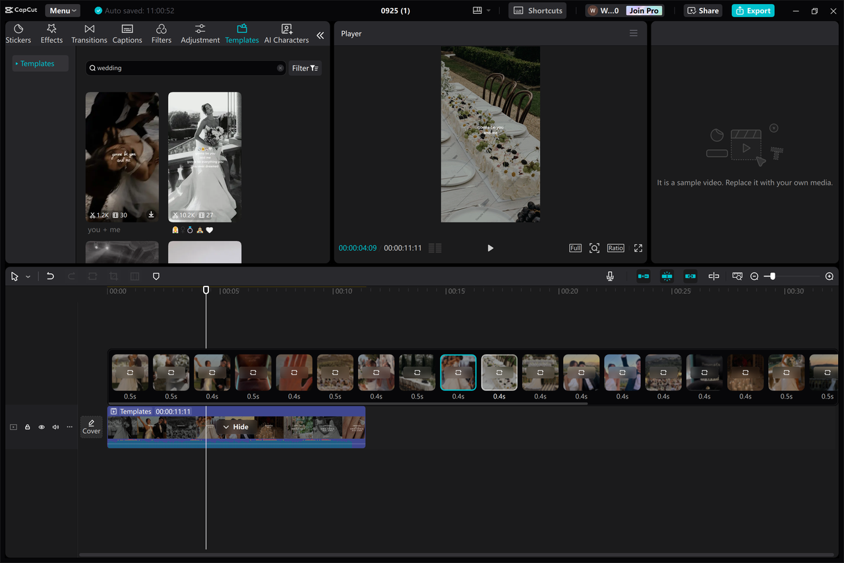
Task: Click the undo icon in the timeline toolbar
Action: 50,276
